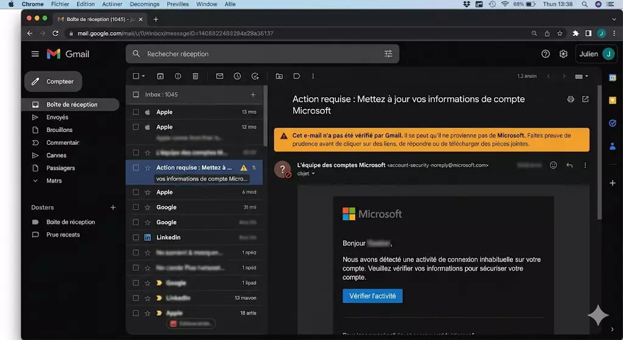The width and height of the screenshot is (623, 340).
Task: Open more actions three-dot toolbar menu
Action: pos(313,76)
